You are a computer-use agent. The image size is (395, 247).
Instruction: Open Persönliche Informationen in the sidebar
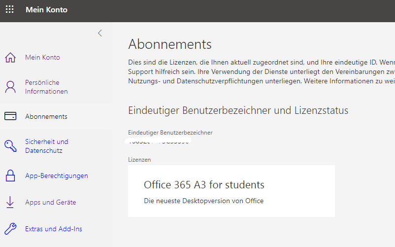46,87
